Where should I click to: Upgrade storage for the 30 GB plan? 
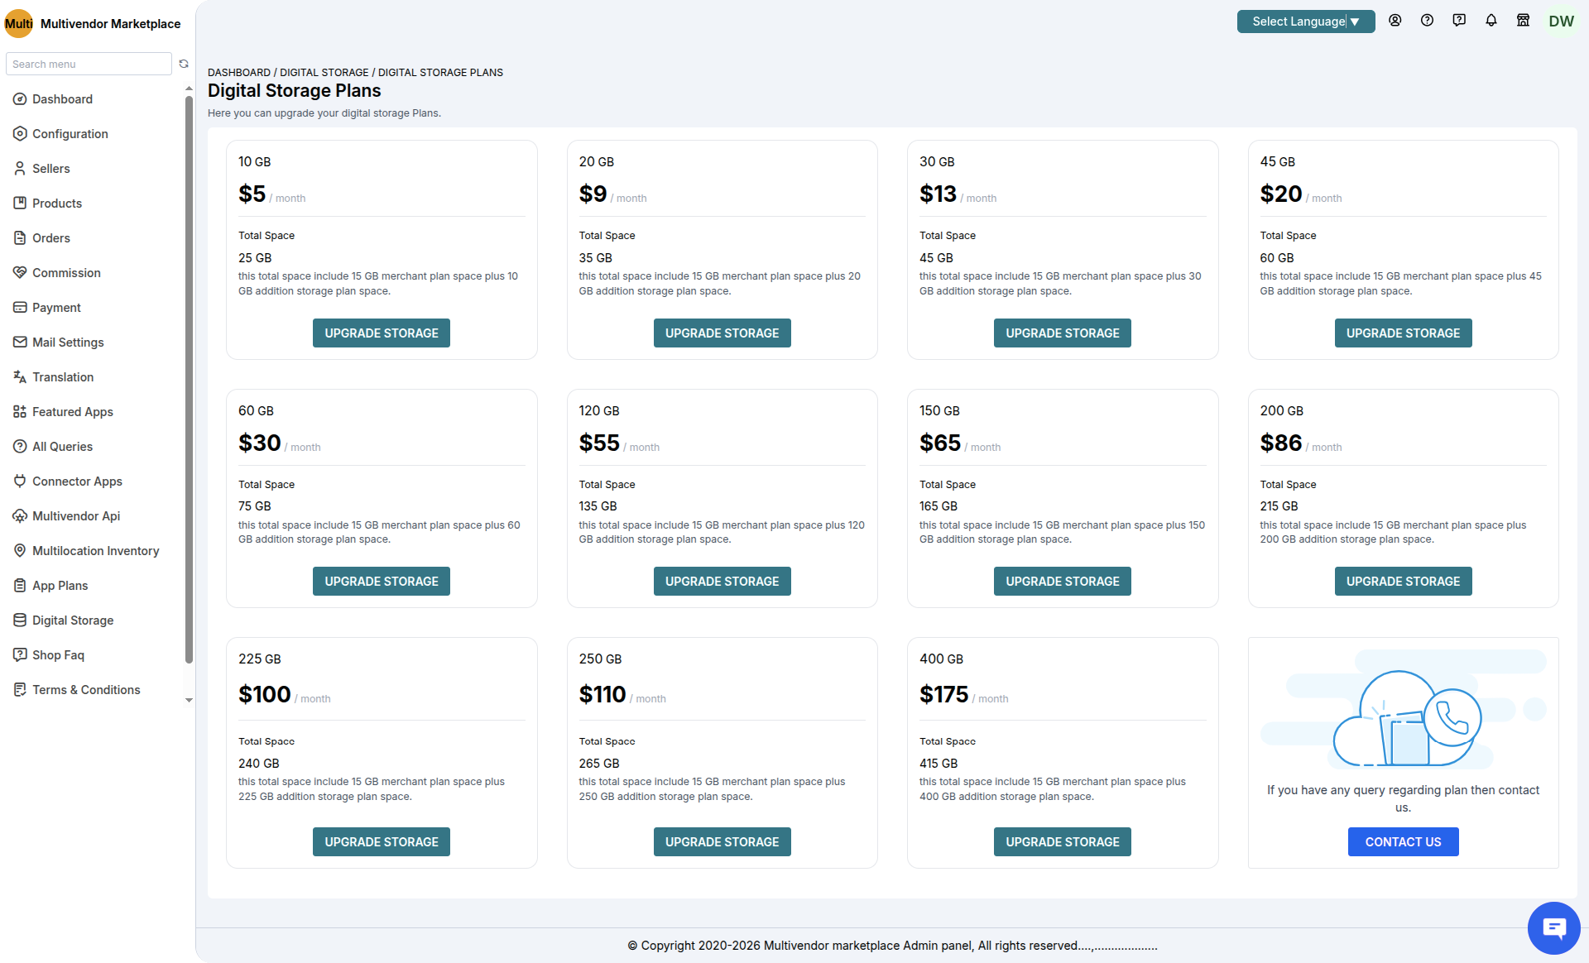(x=1063, y=333)
